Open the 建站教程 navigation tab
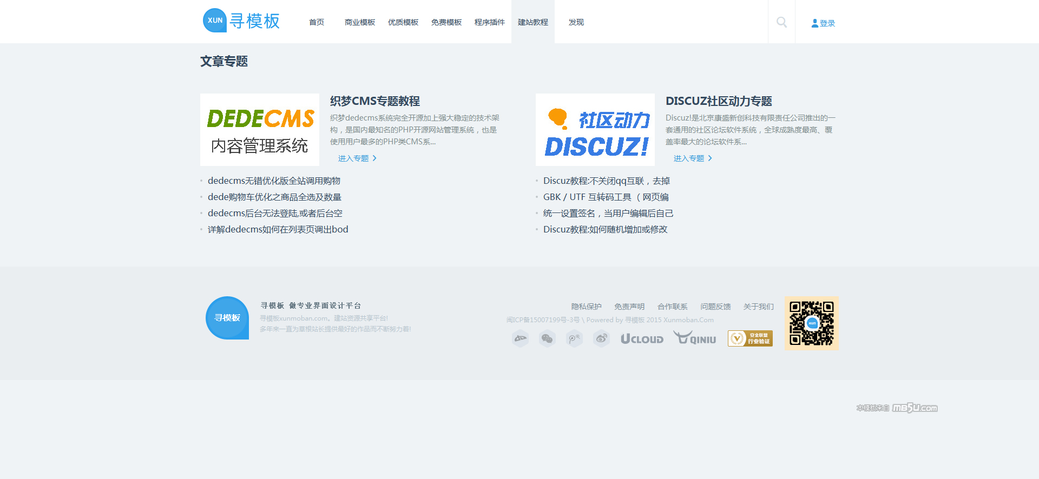 [532, 22]
